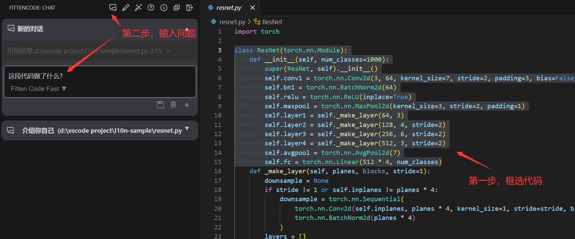Collapse the current conversation with up triangle
The image size is (575, 239).
187,105
